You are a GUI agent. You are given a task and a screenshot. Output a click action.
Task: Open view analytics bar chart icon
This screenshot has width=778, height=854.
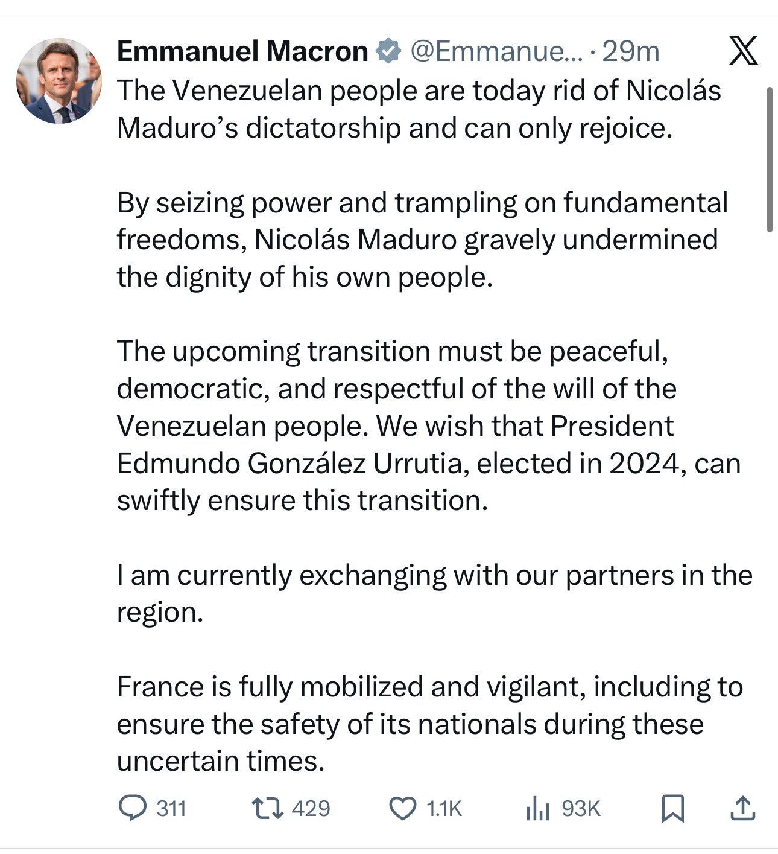coord(537,808)
